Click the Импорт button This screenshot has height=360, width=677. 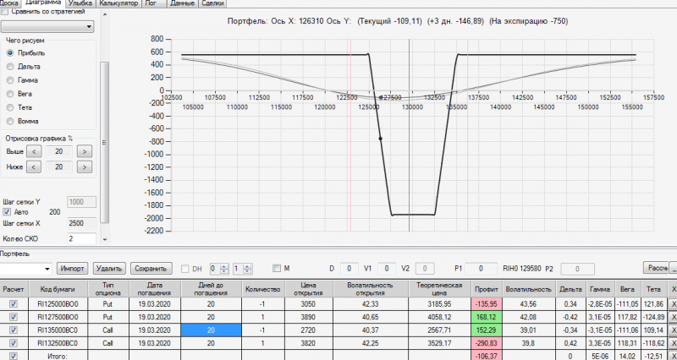[x=73, y=269]
